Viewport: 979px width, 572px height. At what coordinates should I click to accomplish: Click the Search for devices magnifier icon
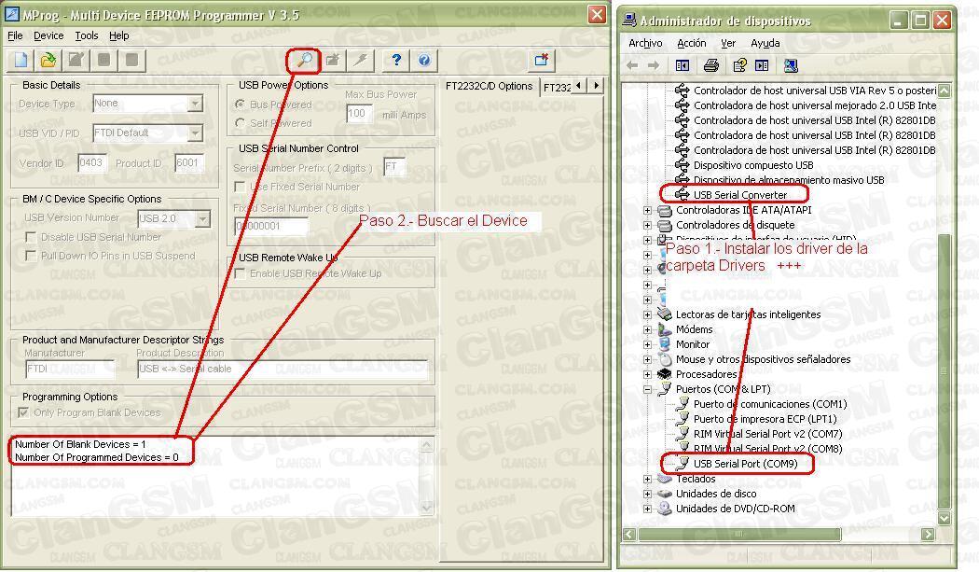tap(304, 62)
